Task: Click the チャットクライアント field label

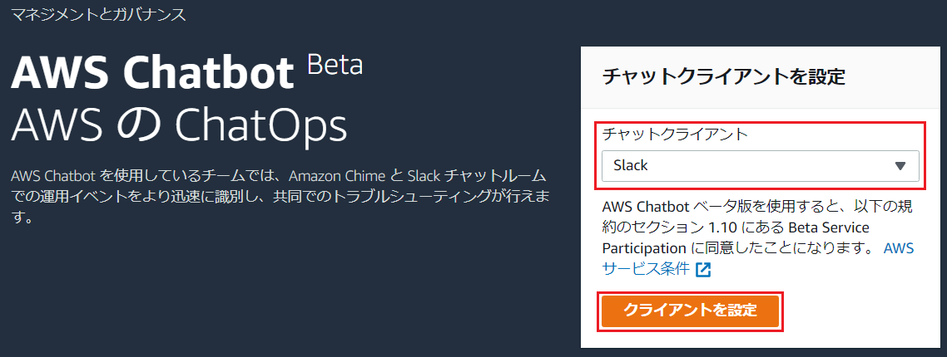Action: (x=675, y=134)
